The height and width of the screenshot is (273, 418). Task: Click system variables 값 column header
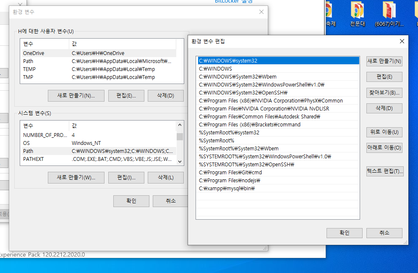tap(123, 126)
